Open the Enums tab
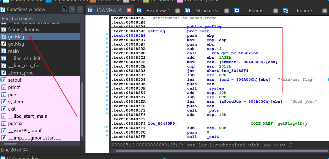Screen dimensions: 329x159 click(x=256, y=11)
